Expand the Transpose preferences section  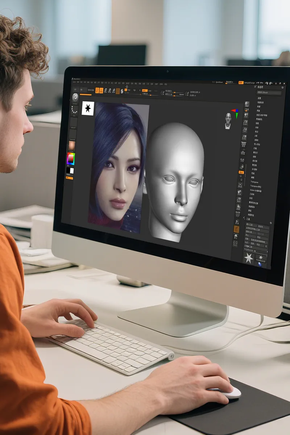[254, 182]
